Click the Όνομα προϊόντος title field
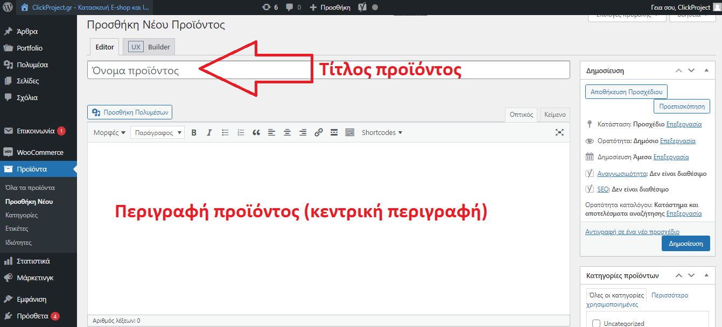 (x=328, y=70)
